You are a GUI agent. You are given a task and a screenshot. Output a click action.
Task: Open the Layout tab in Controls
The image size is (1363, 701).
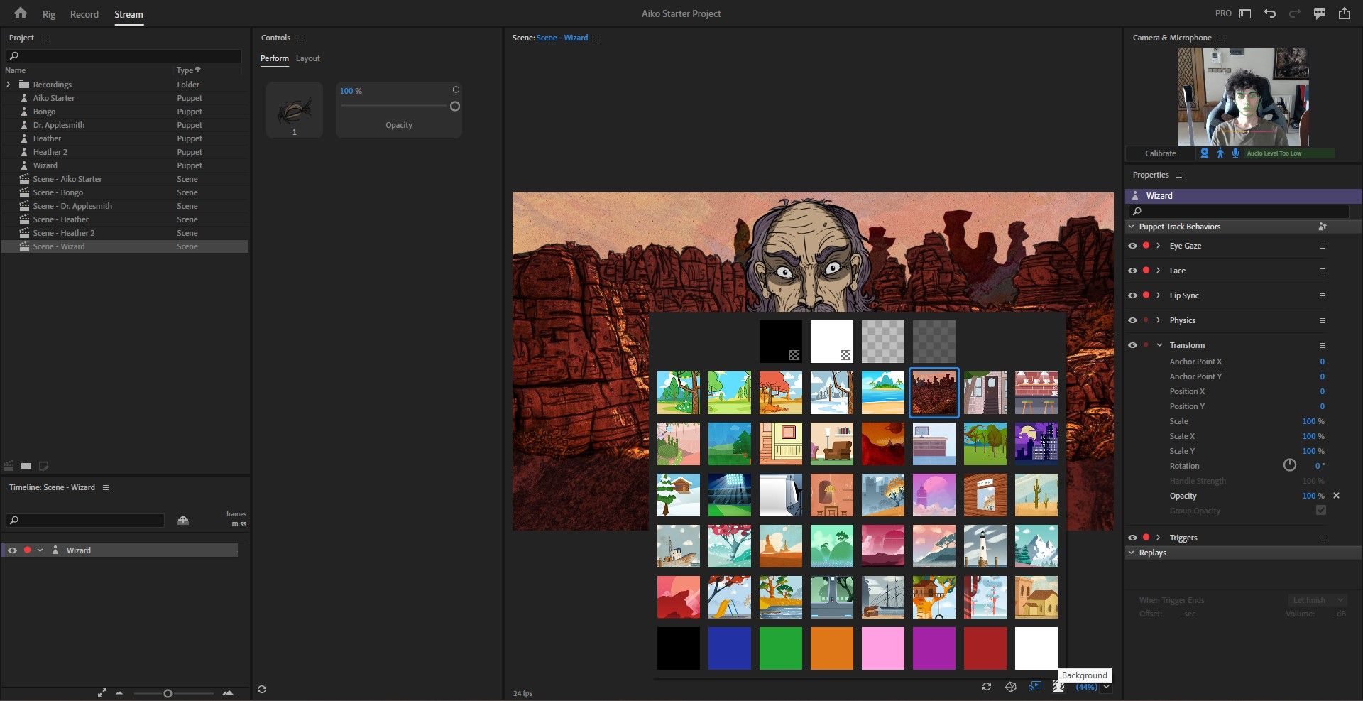(x=307, y=58)
